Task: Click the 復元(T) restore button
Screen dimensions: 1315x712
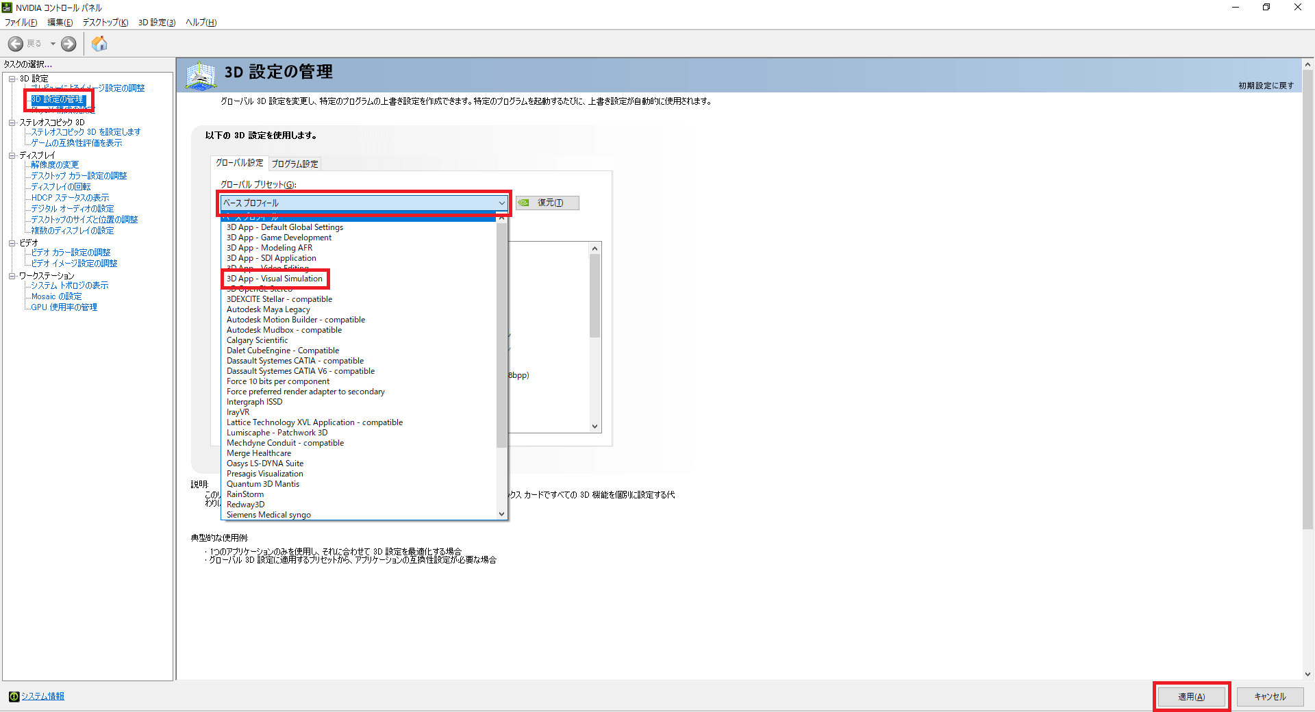Action: (547, 203)
